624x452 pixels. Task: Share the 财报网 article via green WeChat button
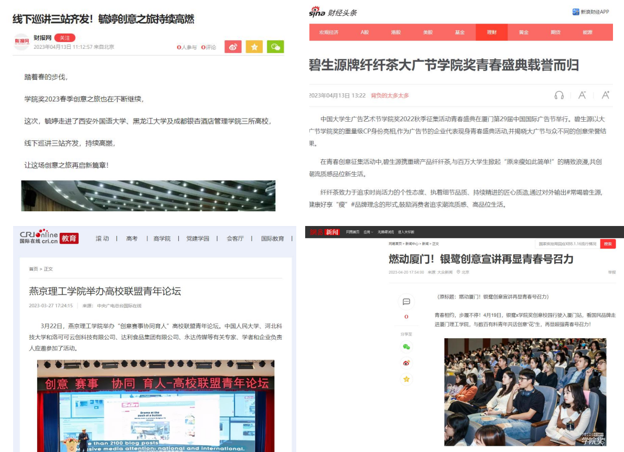coord(275,47)
